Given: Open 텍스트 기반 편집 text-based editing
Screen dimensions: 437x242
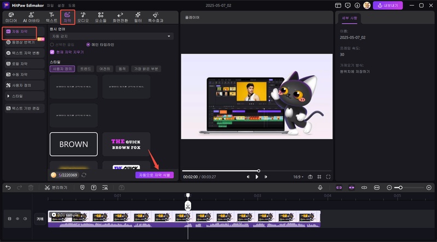Looking at the screenshot, I should (x=25, y=108).
